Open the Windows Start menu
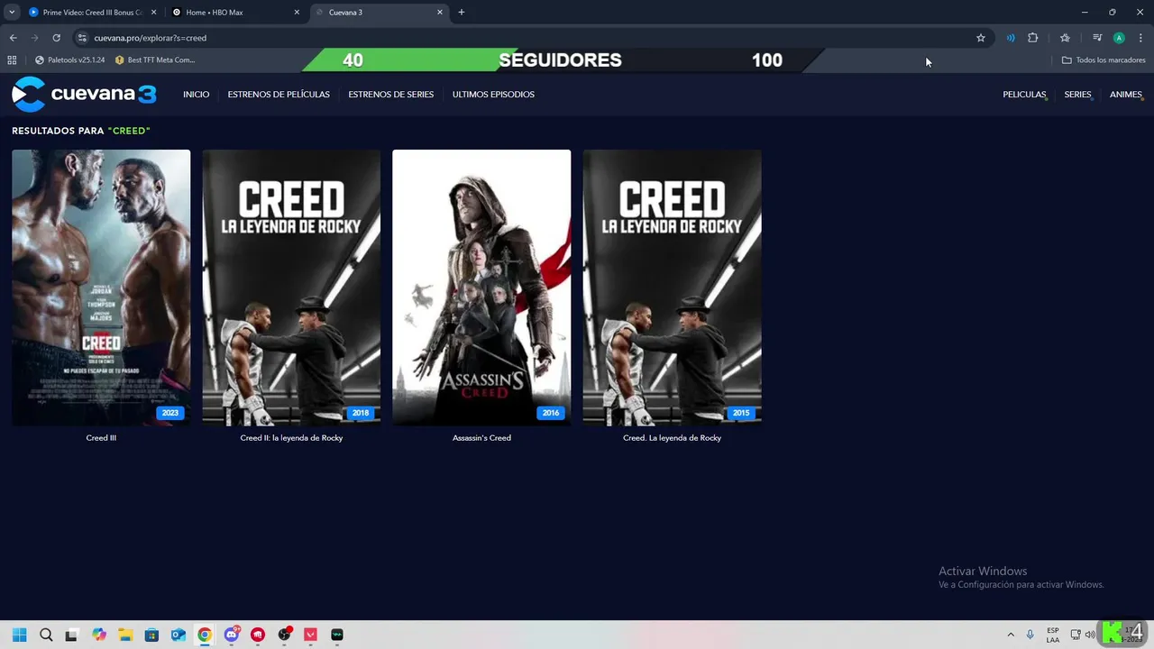 pyautogui.click(x=19, y=635)
